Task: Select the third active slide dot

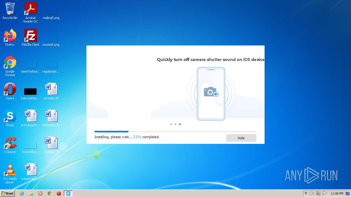Action: click(x=180, y=124)
